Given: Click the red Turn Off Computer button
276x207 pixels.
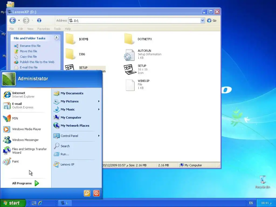Looking at the screenshot, I should [96, 193].
